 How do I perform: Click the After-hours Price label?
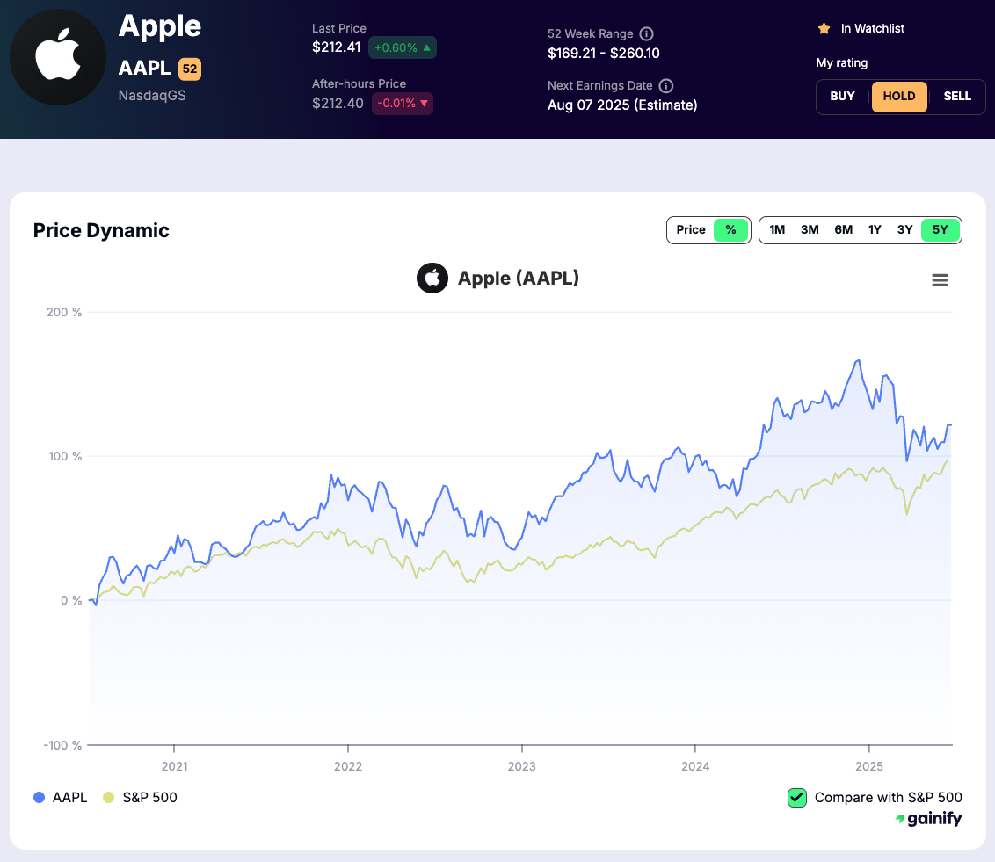(360, 83)
